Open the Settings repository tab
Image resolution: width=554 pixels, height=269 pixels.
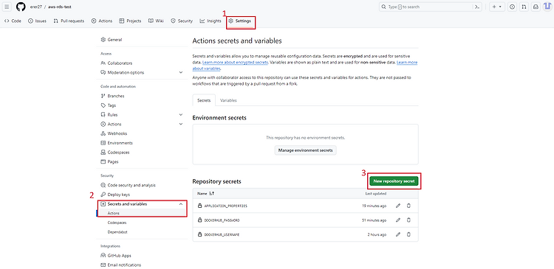[240, 21]
